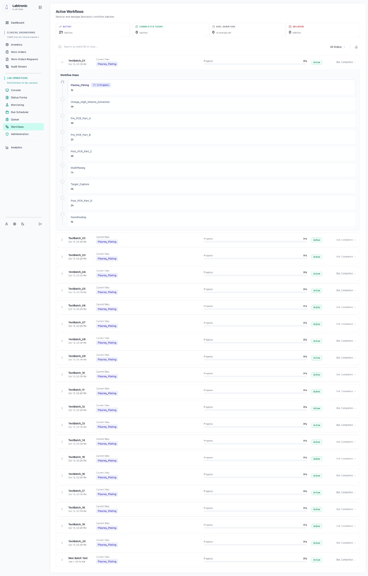The image size is (368, 576).
Task: Go to Run Scheduler page
Action: click(x=23, y=112)
